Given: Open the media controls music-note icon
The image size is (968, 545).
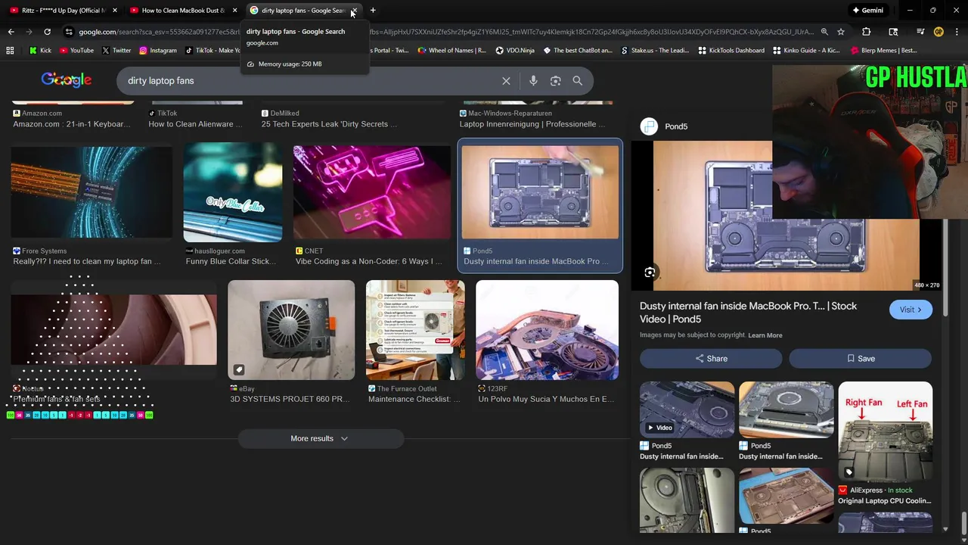Looking at the screenshot, I should pyautogui.click(x=920, y=32).
